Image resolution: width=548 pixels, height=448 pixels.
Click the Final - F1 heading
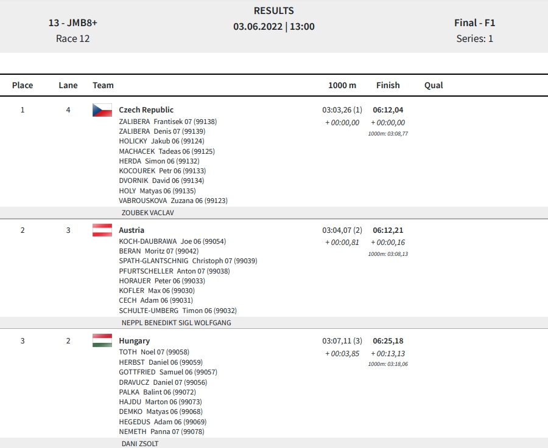[474, 23]
